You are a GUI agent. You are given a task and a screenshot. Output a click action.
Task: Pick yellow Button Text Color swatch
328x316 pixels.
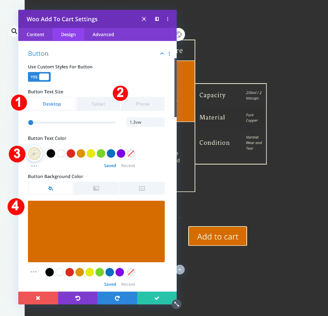(91, 153)
